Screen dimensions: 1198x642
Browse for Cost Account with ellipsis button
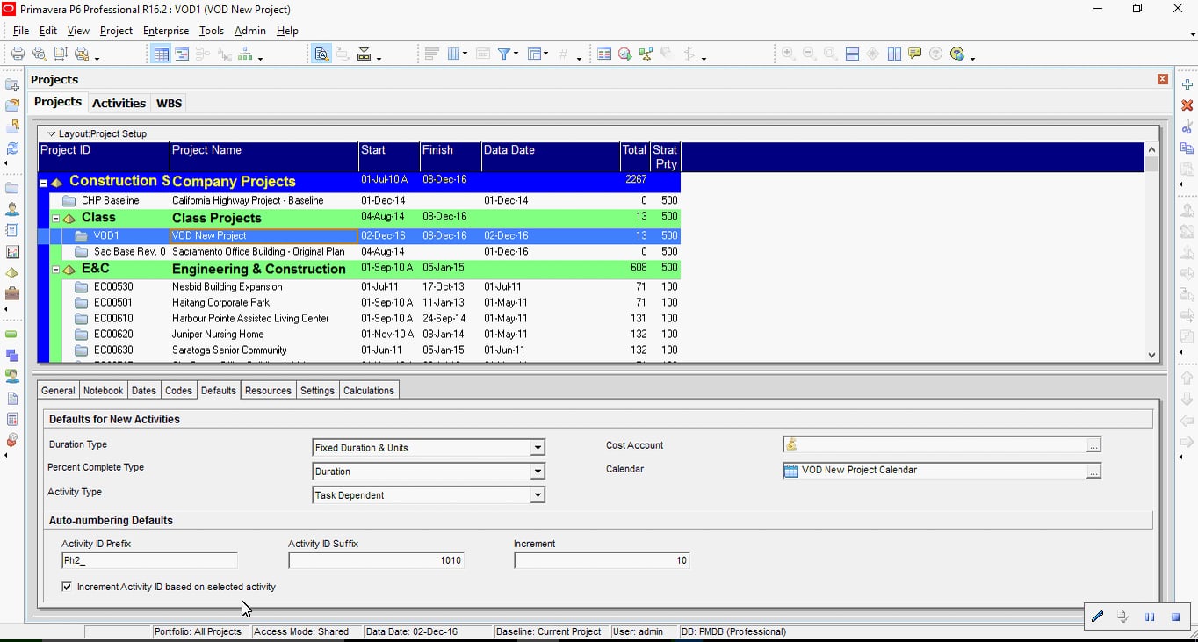1093,445
